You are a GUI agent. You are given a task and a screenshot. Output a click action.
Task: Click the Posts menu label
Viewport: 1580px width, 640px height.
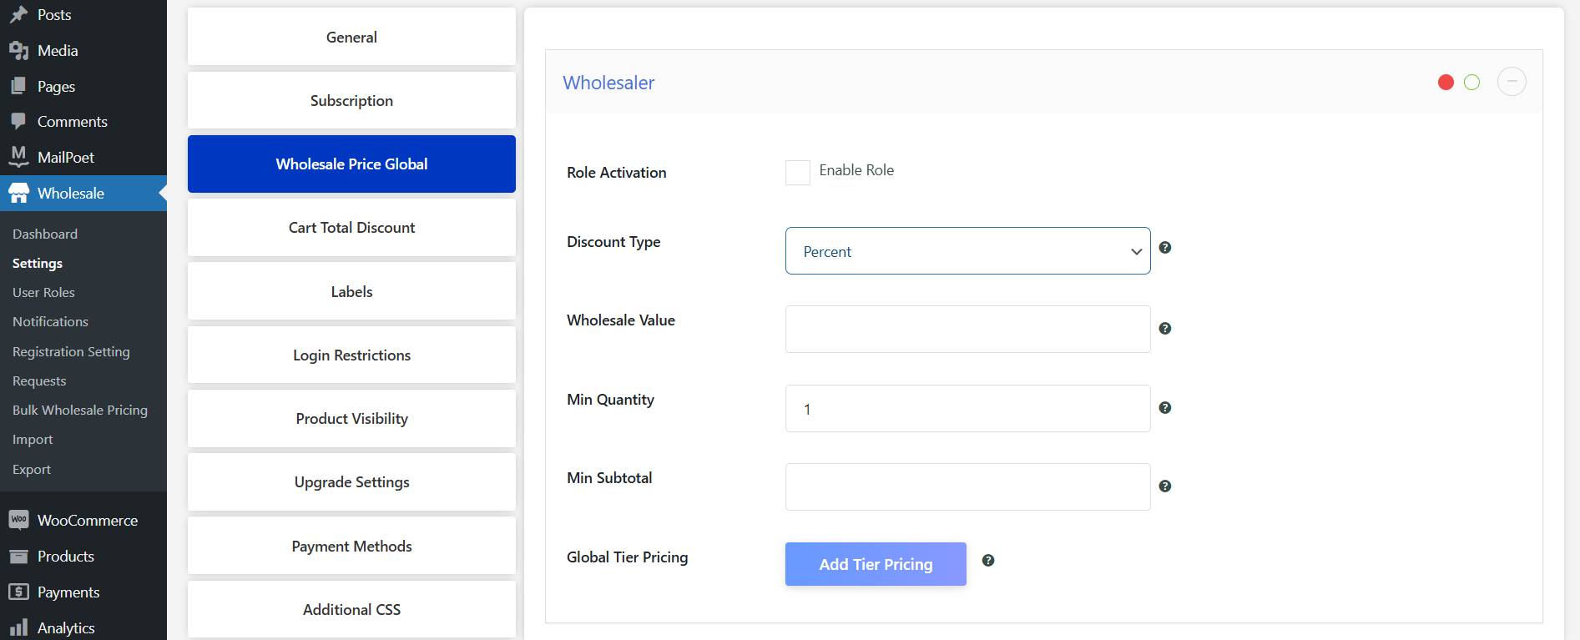tap(54, 14)
